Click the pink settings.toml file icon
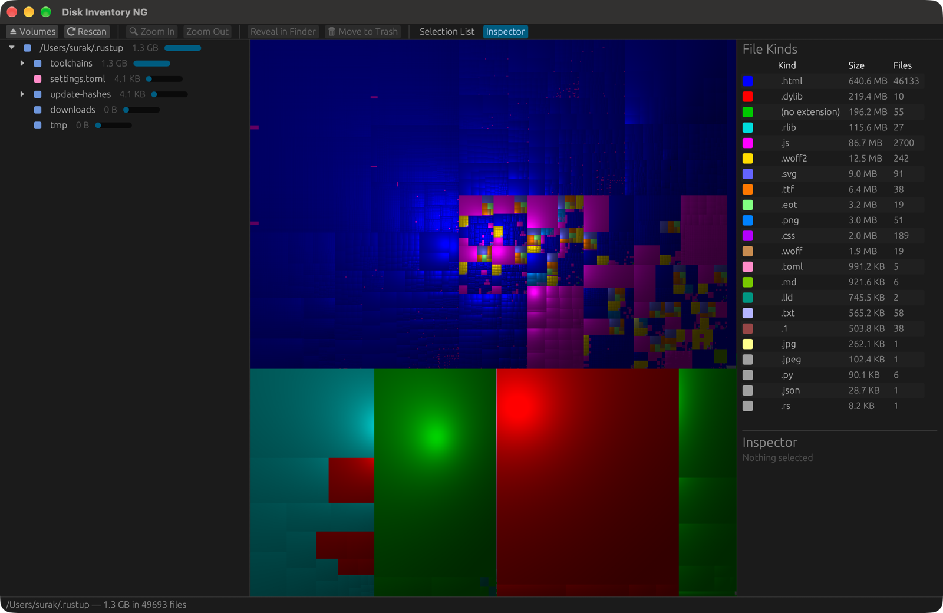The width and height of the screenshot is (943, 613). 38,79
